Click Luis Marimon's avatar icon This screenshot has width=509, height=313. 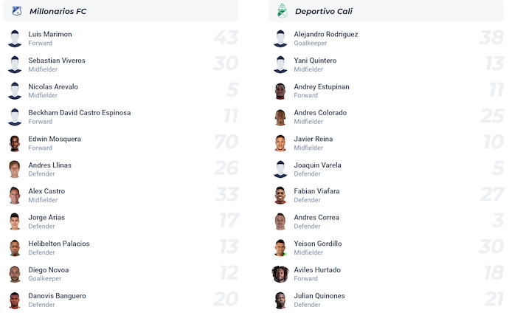click(x=15, y=38)
